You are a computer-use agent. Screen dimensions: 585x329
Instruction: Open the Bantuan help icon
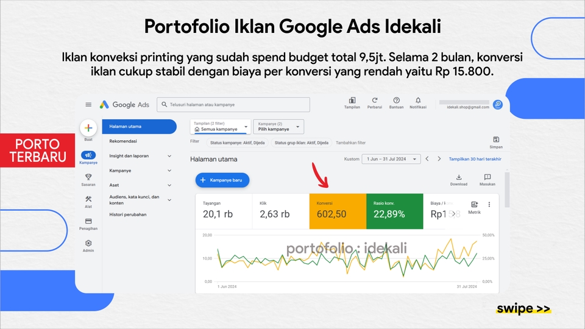(x=396, y=101)
